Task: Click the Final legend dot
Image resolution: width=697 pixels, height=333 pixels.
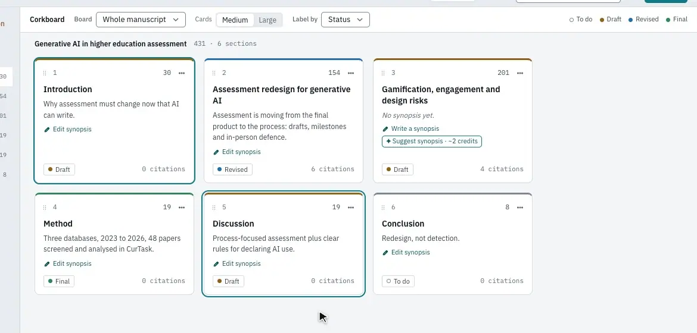Action: click(668, 20)
